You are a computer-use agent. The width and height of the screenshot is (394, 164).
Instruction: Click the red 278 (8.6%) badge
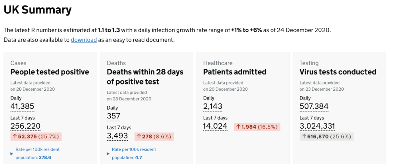click(154, 136)
